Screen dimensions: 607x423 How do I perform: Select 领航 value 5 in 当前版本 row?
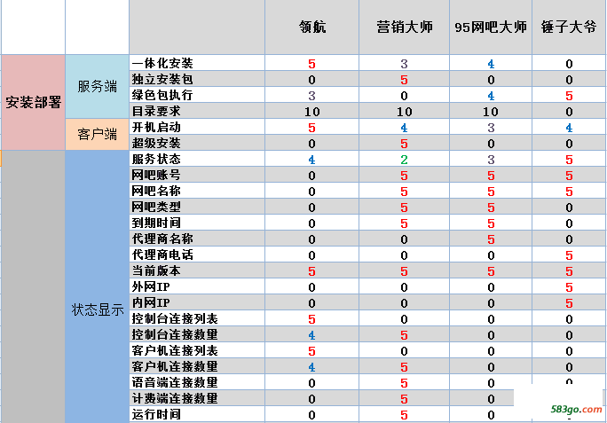[311, 271]
